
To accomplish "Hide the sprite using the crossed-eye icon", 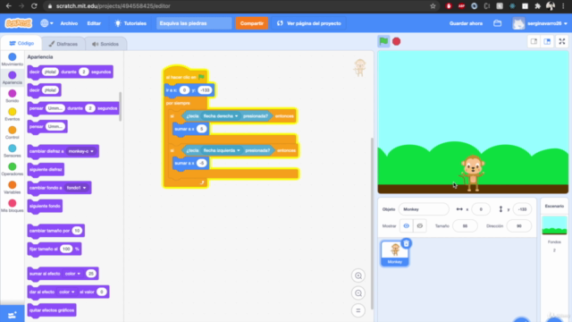I will pyautogui.click(x=419, y=226).
